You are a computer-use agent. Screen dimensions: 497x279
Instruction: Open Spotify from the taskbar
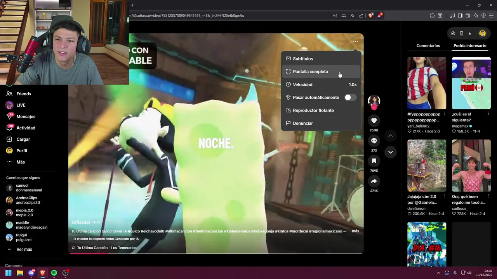coord(54,273)
